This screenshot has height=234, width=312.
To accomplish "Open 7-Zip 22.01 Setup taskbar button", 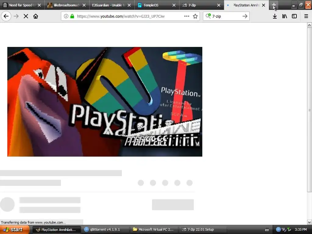I will coord(203,229).
